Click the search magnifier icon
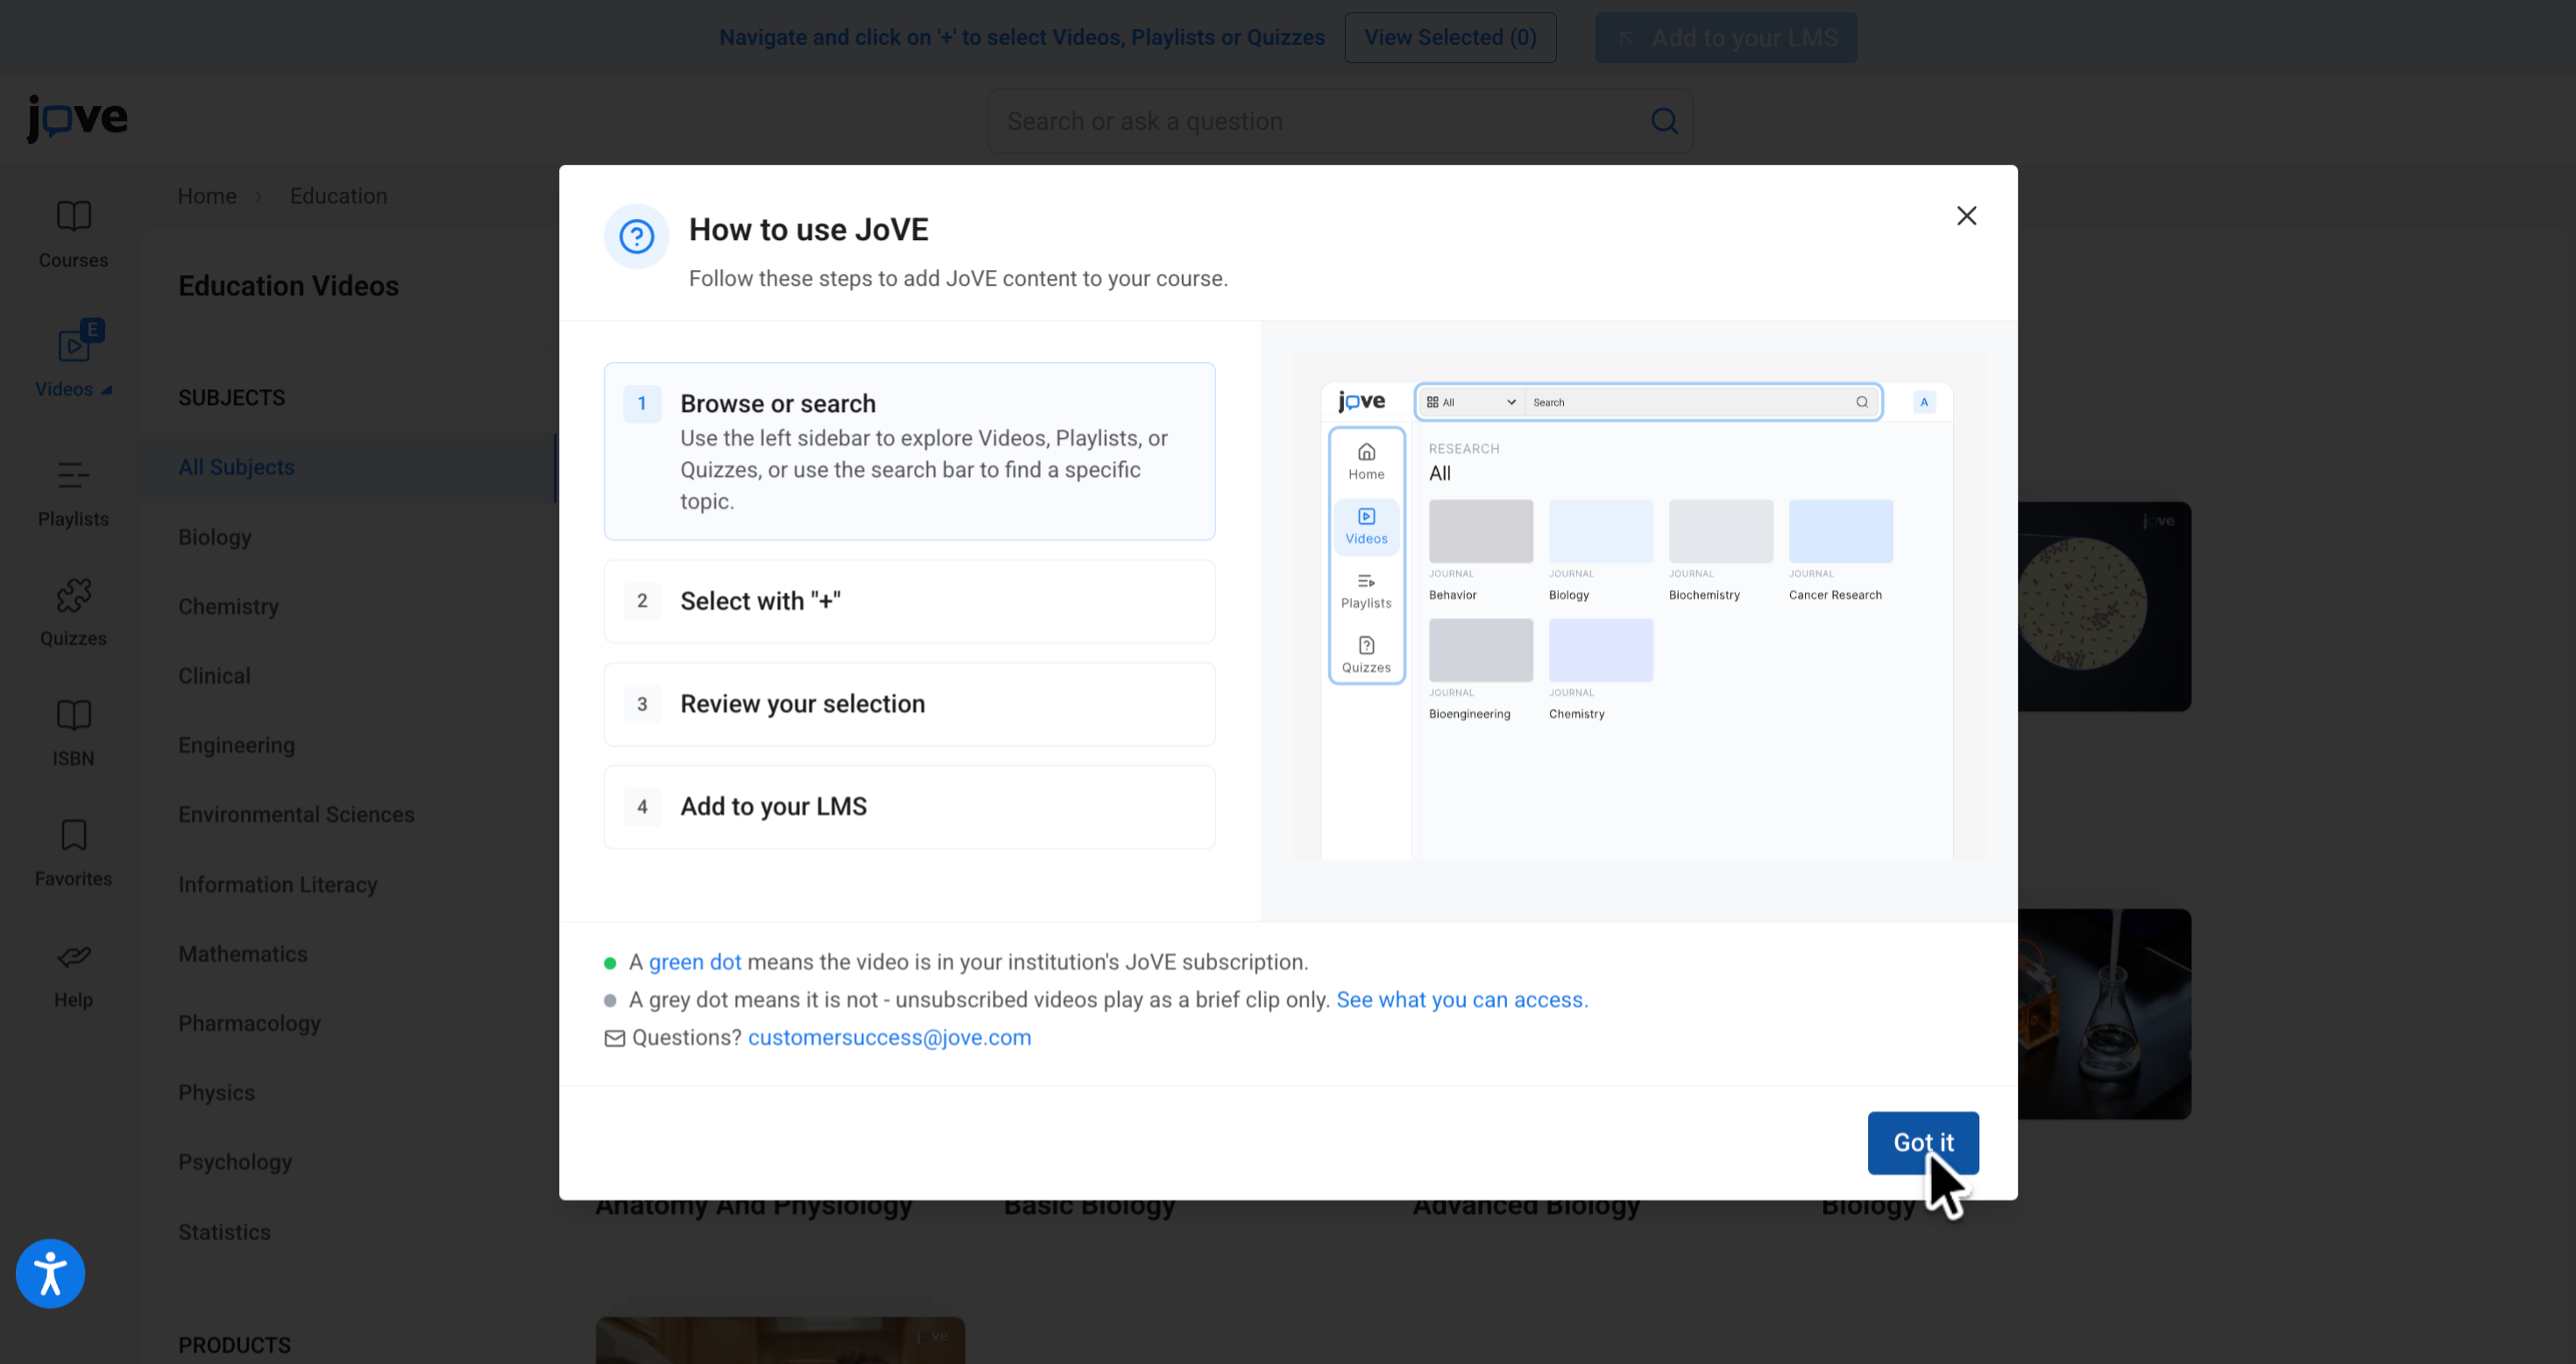The height and width of the screenshot is (1364, 2576). pos(1664,121)
